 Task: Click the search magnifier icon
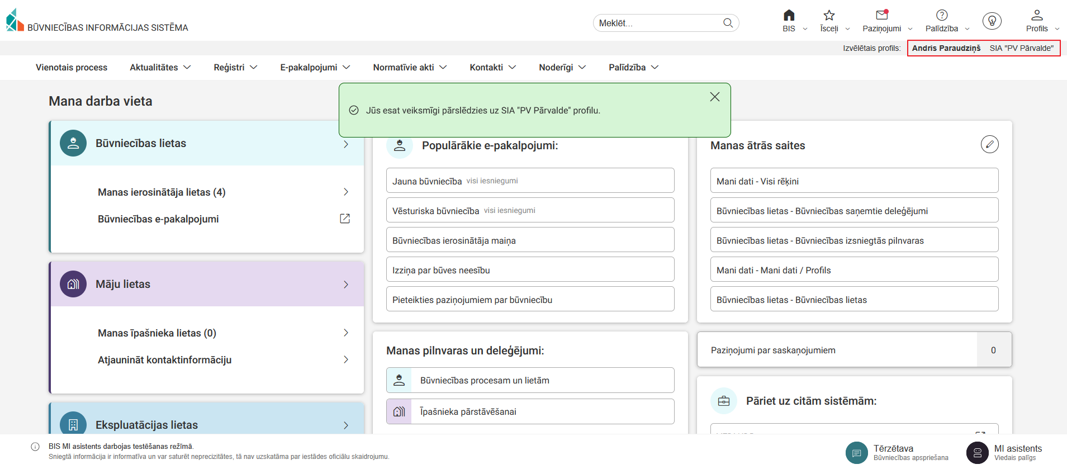728,23
